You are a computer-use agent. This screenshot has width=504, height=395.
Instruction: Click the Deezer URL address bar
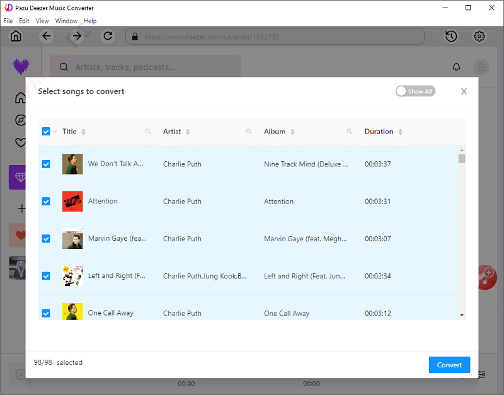coord(275,37)
